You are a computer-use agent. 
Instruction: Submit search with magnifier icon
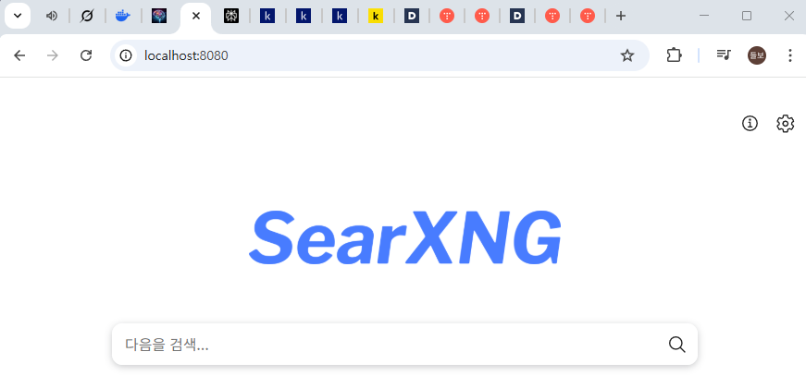(x=677, y=345)
